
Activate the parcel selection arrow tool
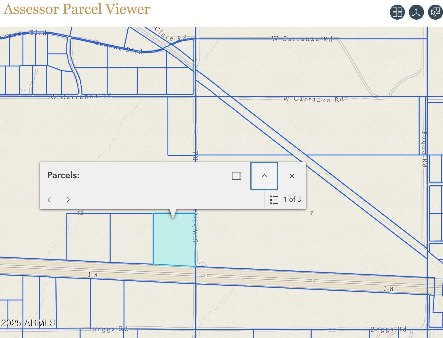click(x=435, y=12)
